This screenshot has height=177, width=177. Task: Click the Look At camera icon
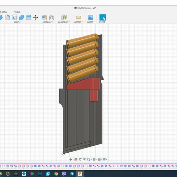pyautogui.click(x=76, y=159)
